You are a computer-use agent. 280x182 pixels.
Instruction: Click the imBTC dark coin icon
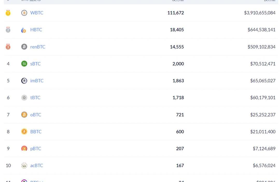[24, 81]
